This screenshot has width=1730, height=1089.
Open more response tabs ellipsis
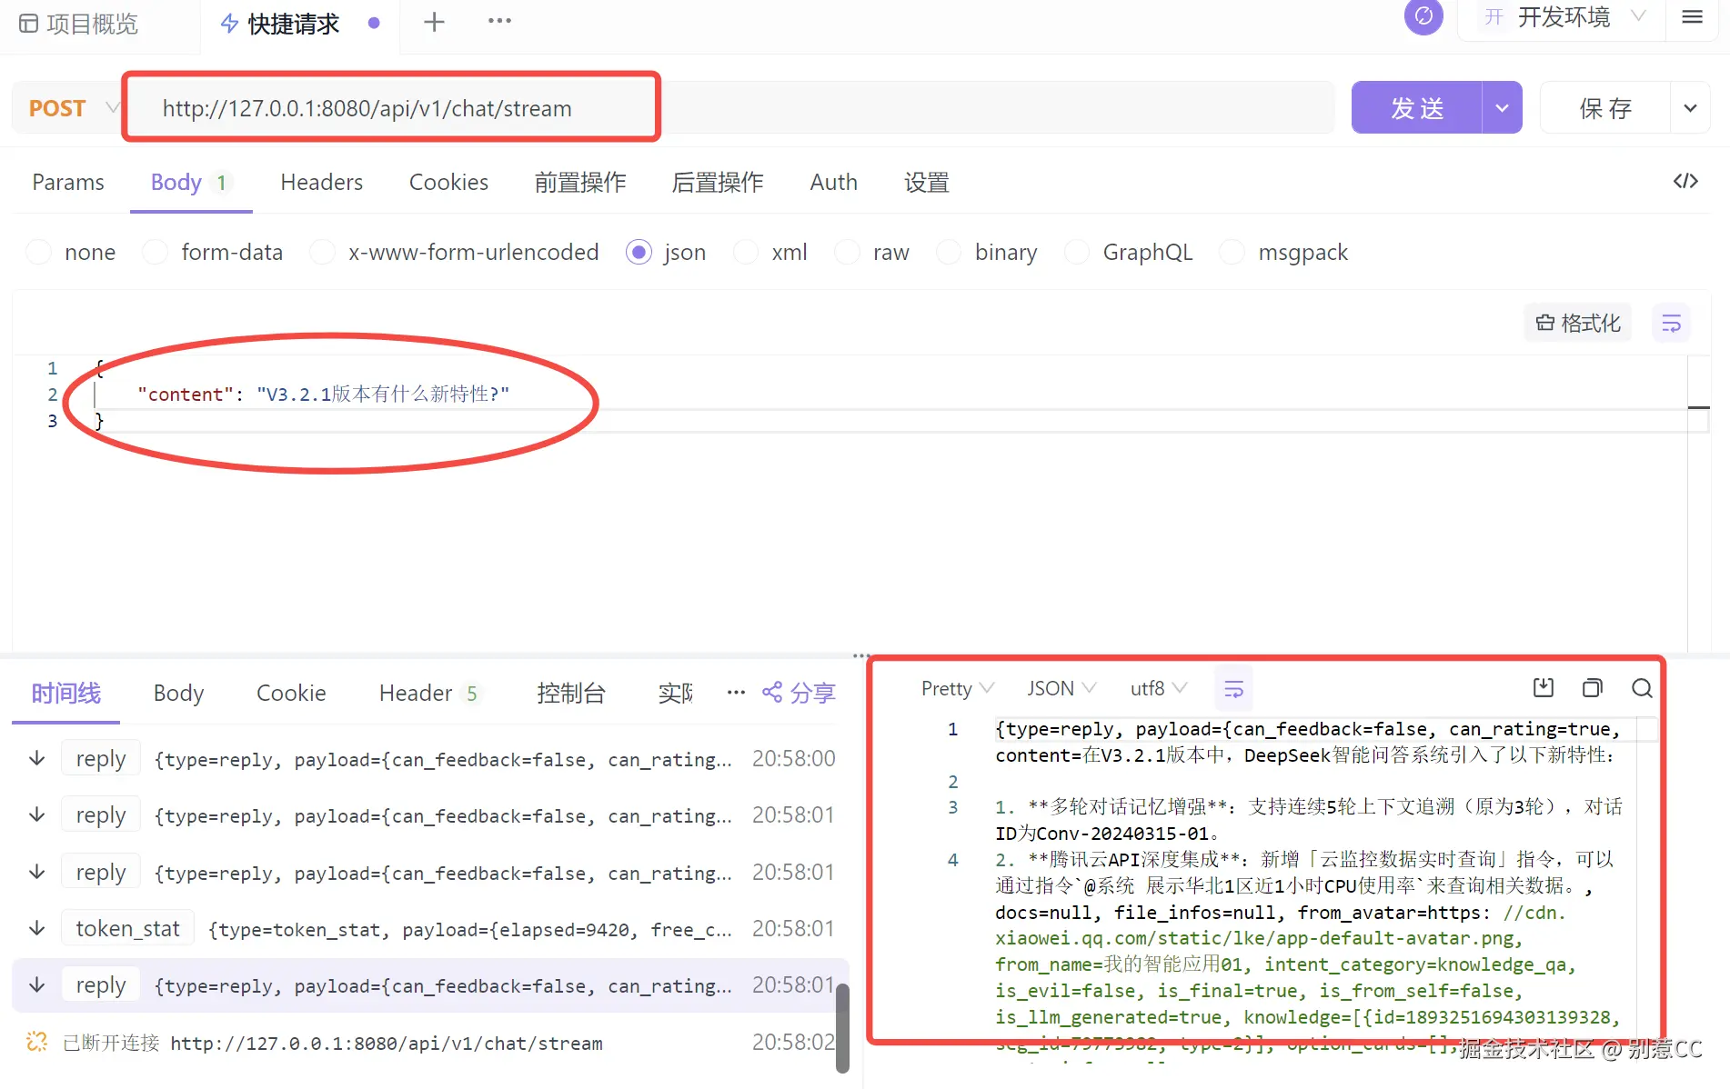pyautogui.click(x=736, y=693)
